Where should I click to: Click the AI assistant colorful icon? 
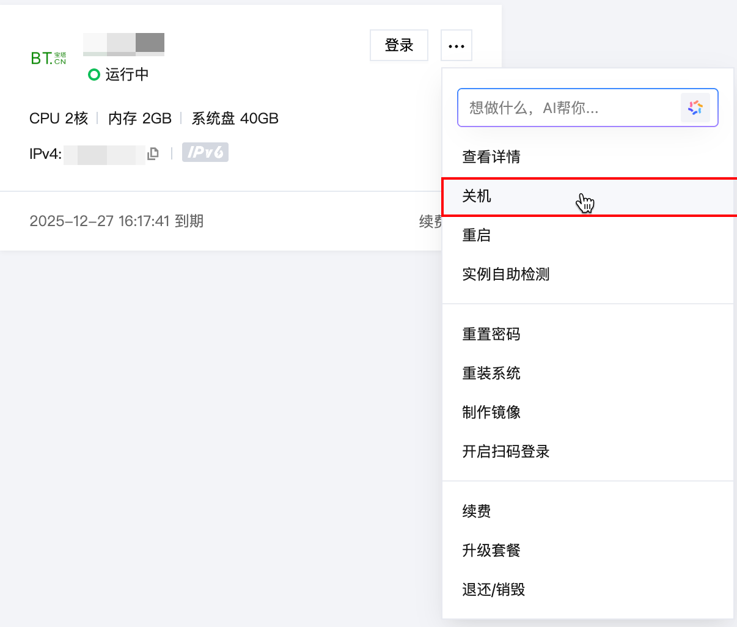point(695,108)
